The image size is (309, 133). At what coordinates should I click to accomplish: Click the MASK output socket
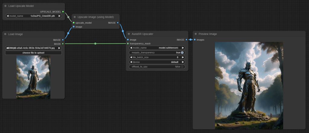click(x=63, y=44)
